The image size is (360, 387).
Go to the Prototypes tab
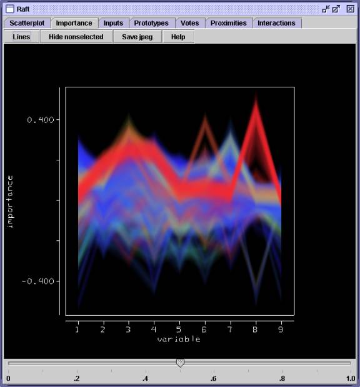[x=151, y=23]
